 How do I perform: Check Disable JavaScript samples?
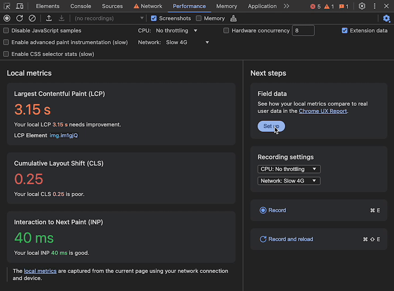point(5,30)
